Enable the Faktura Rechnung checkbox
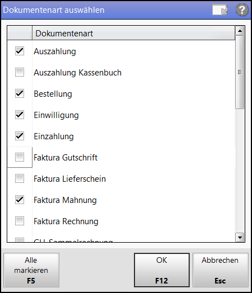This screenshot has width=252, height=293. [x=20, y=221]
